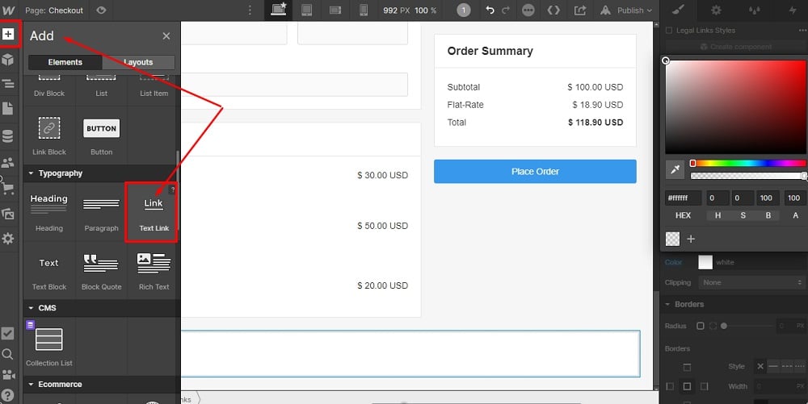Click the Webflow logo menu
808x404 pixels.
pos(9,10)
